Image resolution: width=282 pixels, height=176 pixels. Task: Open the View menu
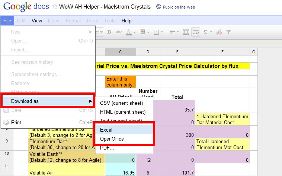37,21
